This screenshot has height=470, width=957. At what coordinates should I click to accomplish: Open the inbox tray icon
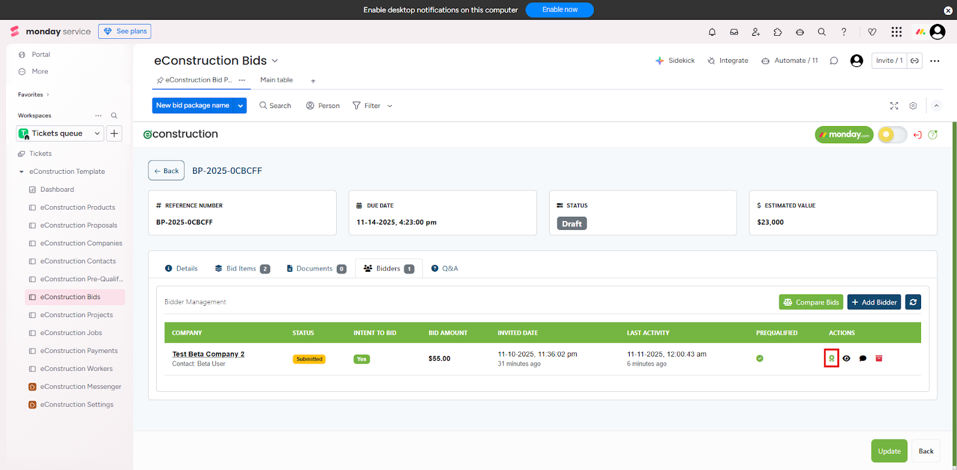(x=734, y=32)
